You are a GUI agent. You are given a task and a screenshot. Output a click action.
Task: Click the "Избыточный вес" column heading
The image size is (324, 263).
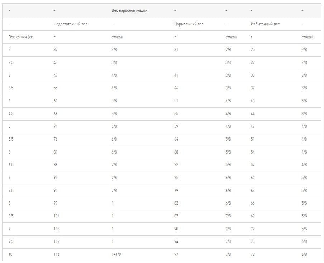click(265, 24)
